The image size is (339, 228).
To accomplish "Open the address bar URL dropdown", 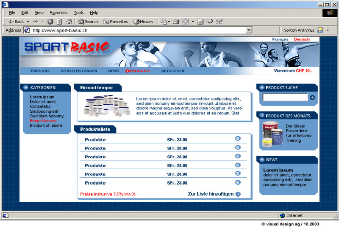I will coord(249,30).
